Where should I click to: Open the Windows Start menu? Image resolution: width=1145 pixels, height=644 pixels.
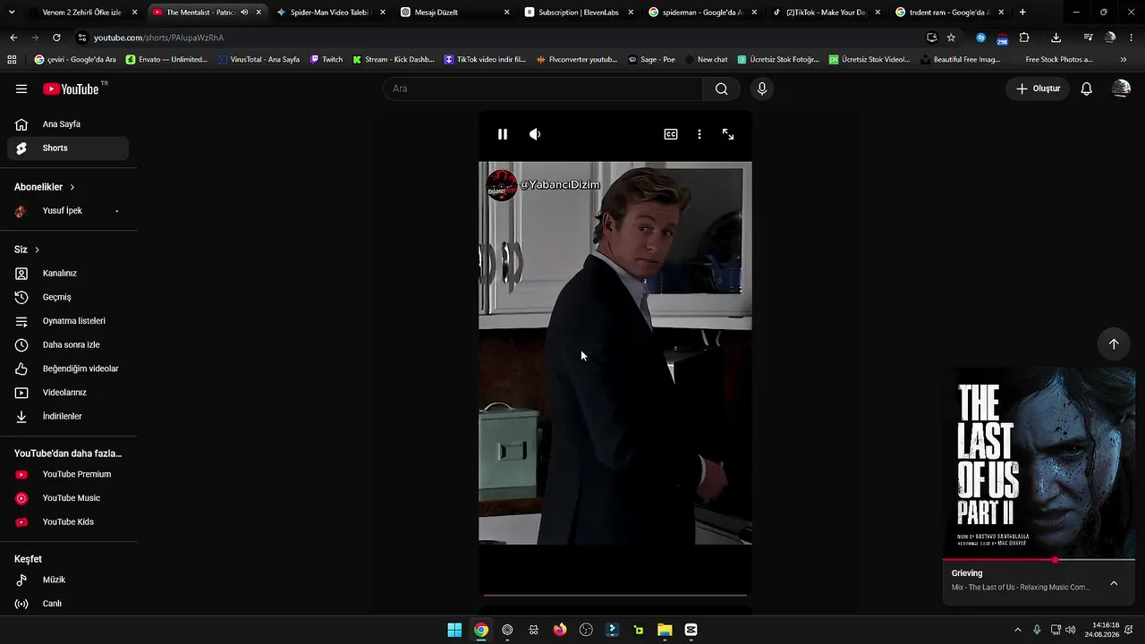pos(454,630)
